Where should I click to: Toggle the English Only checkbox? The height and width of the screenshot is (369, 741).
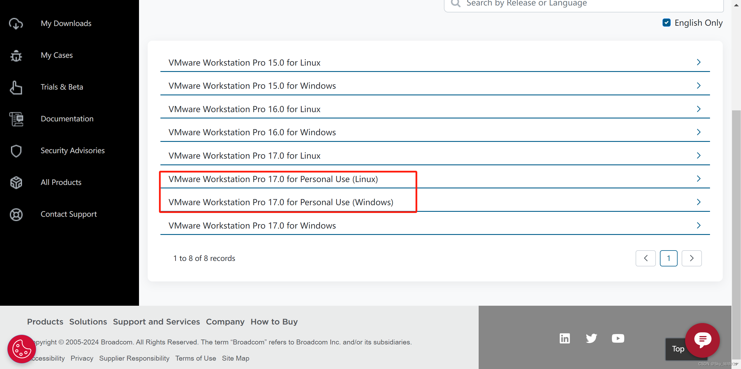click(667, 23)
